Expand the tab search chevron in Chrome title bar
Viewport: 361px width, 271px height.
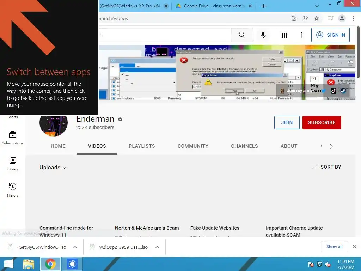(317, 6)
